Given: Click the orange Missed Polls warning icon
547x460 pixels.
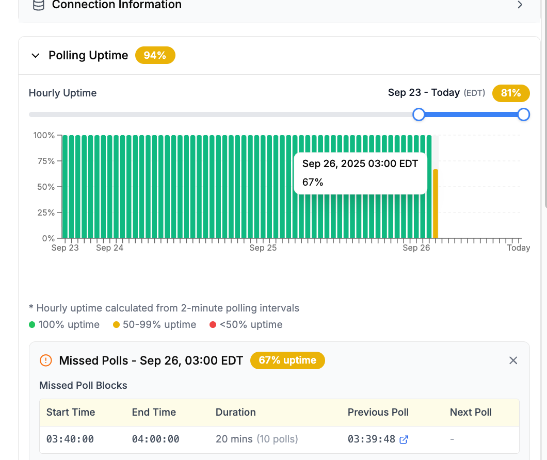Looking at the screenshot, I should point(46,360).
